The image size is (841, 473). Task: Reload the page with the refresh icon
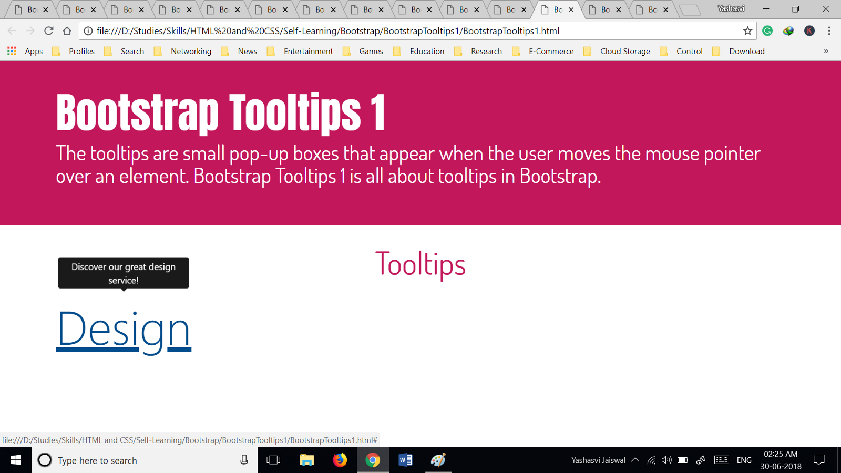(49, 31)
